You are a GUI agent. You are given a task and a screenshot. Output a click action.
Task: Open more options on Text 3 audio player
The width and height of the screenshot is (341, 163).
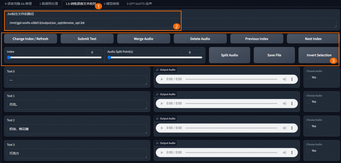[292, 153]
